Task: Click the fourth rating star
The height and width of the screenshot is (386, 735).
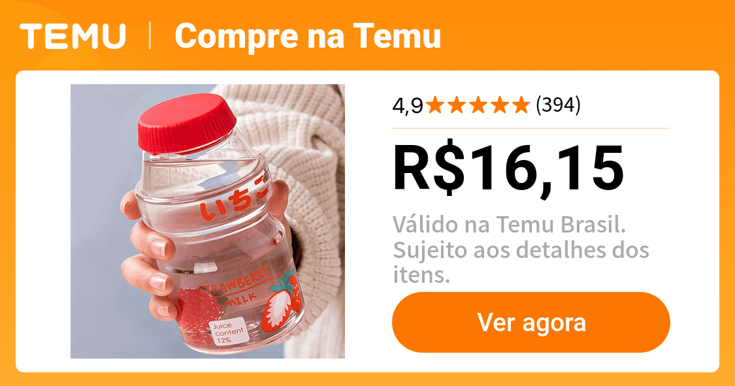Action: [500, 105]
